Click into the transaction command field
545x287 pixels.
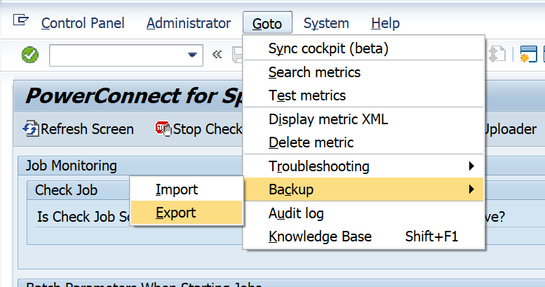(116, 55)
